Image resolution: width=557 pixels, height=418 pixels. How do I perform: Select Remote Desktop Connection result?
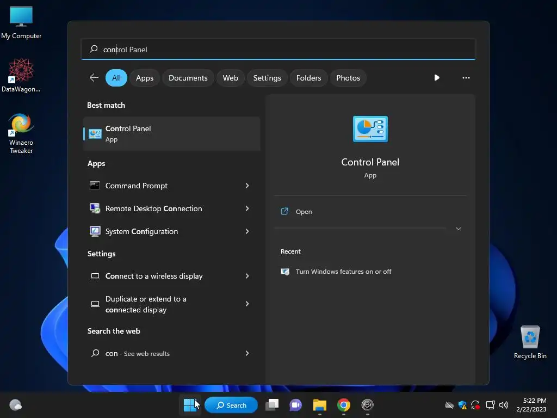tap(171, 208)
